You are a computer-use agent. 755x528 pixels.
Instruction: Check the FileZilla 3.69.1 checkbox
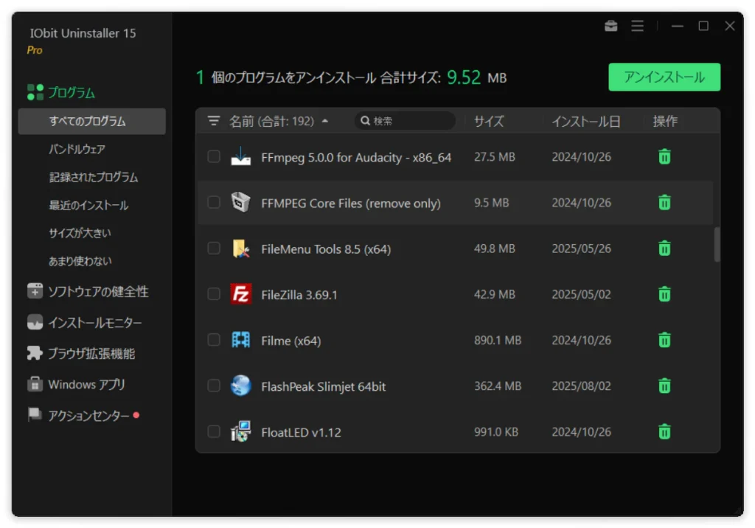click(x=214, y=294)
